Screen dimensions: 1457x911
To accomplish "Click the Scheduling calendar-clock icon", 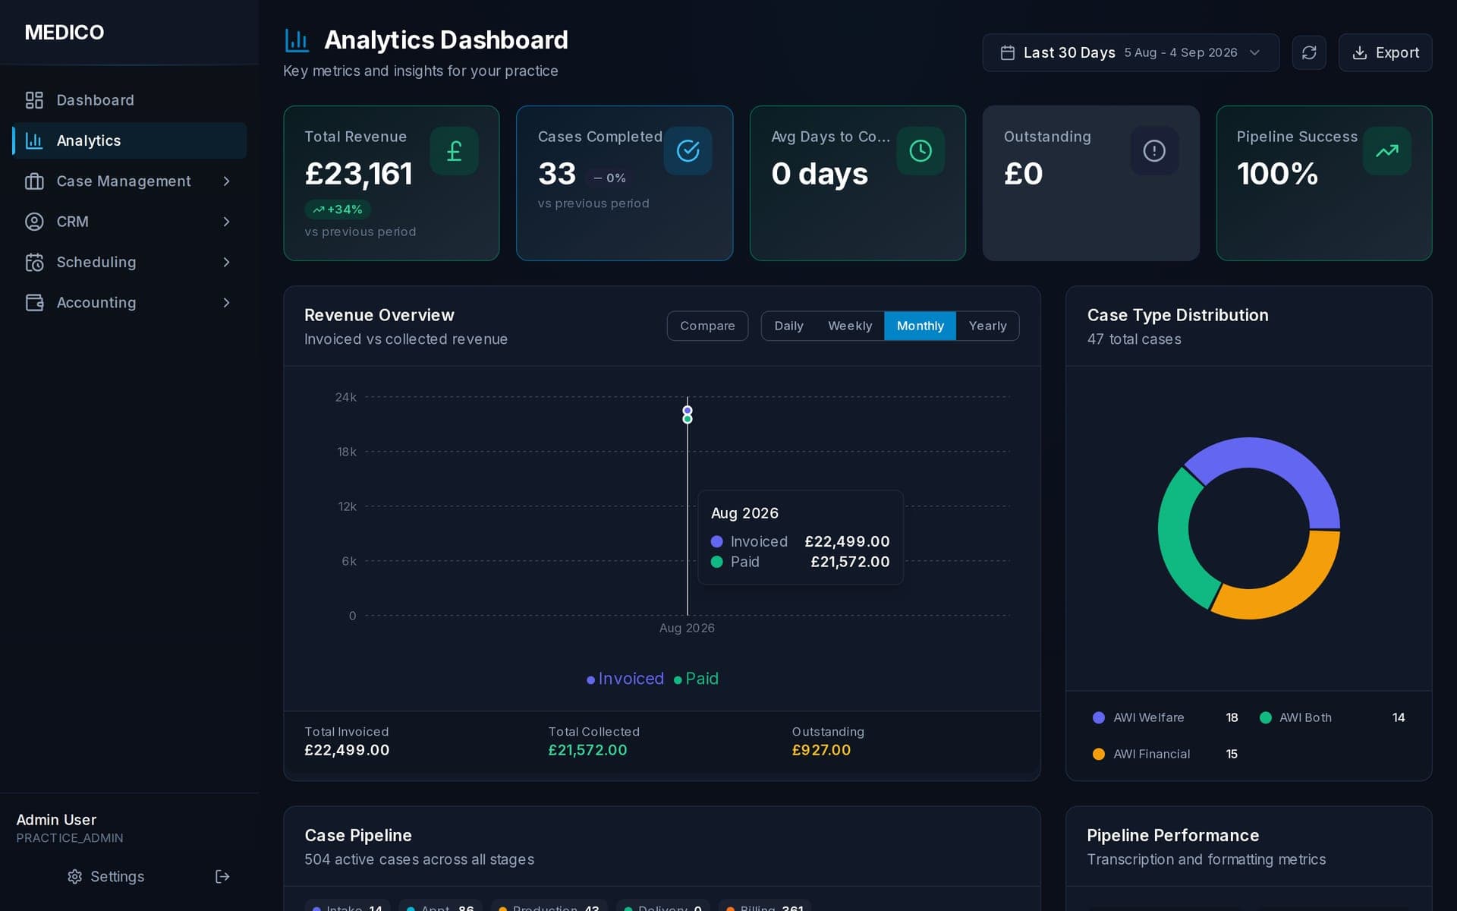I will [34, 262].
